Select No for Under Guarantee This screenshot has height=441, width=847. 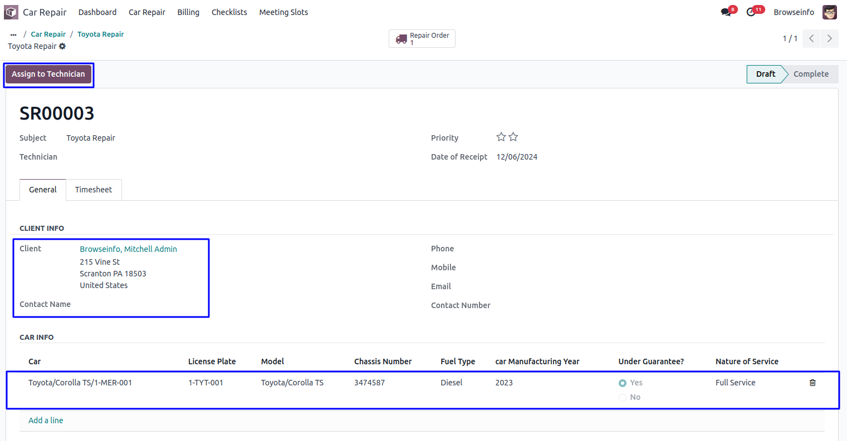tap(623, 398)
